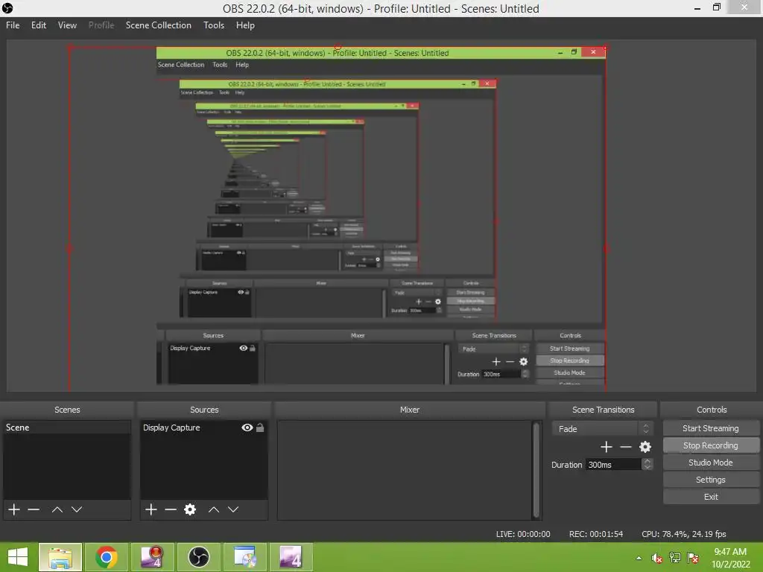Launch Google Chrome from taskbar

click(x=107, y=557)
